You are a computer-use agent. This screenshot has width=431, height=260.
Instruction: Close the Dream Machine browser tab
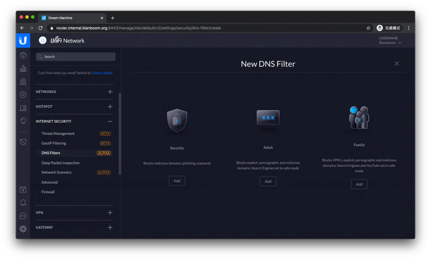coord(102,18)
